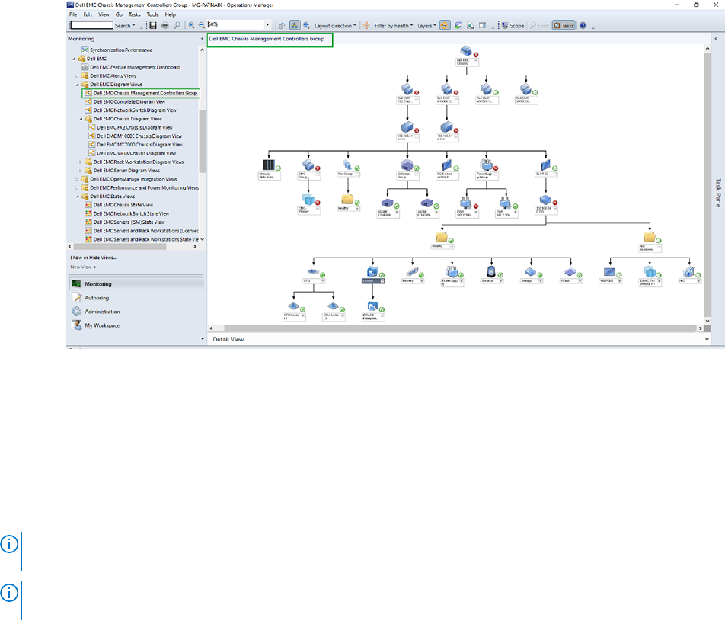
Task: Click the Scope toolbar button
Action: pos(513,25)
